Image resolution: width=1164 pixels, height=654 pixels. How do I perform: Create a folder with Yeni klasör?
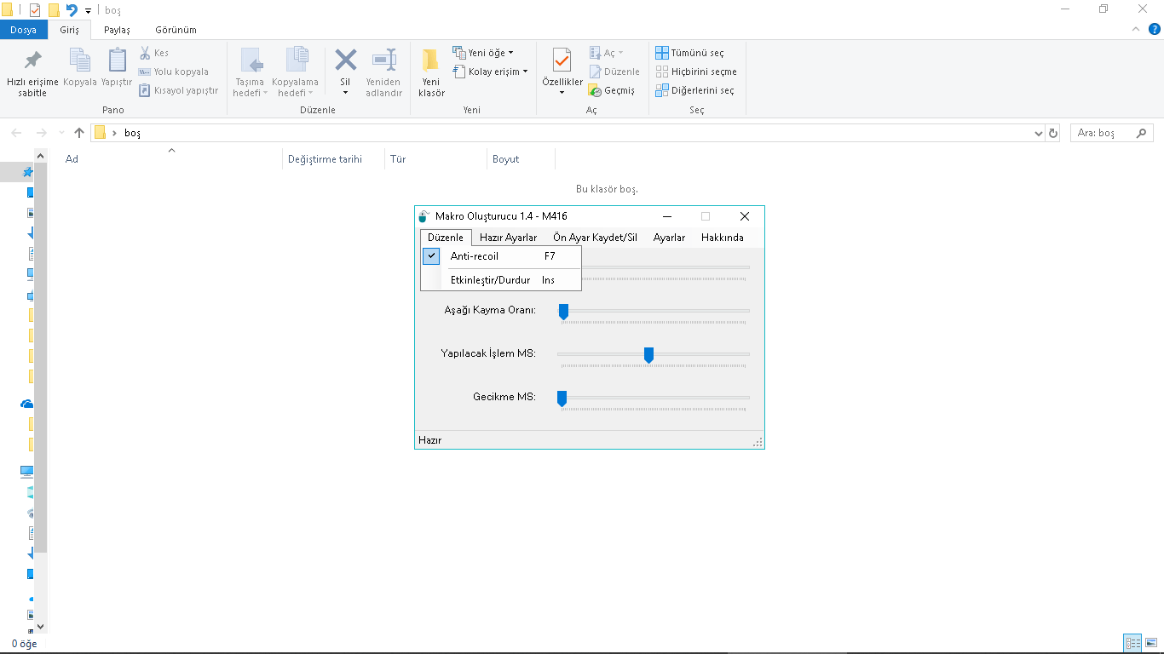tap(431, 72)
